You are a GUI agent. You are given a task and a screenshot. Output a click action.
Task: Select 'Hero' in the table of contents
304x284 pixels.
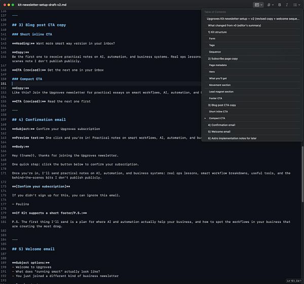coord(212,72)
